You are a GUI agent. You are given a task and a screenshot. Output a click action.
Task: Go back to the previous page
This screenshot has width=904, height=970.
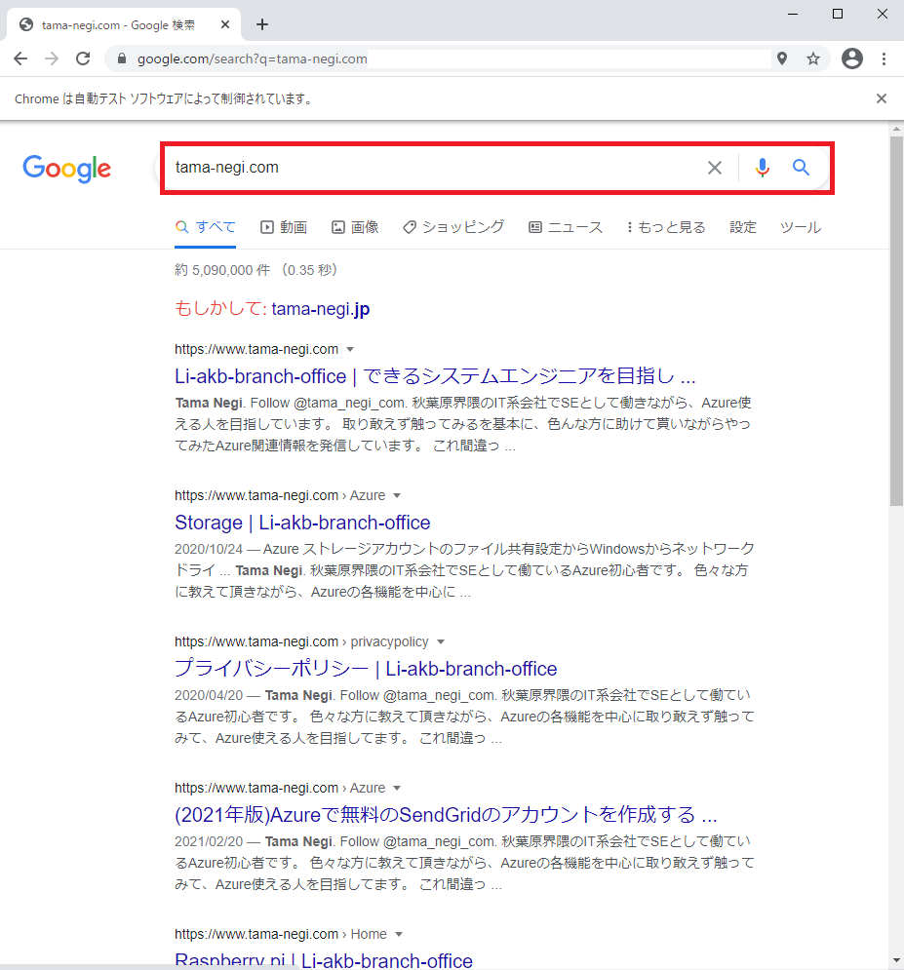click(x=20, y=58)
